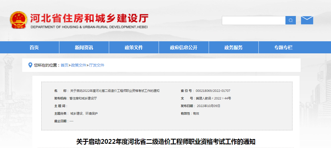
Task: Click the 有效 validity value
Action: click(x=196, y=114)
